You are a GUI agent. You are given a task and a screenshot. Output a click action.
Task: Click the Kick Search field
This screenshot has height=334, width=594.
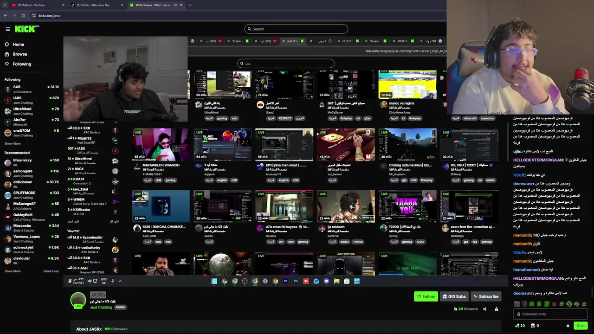(296, 29)
